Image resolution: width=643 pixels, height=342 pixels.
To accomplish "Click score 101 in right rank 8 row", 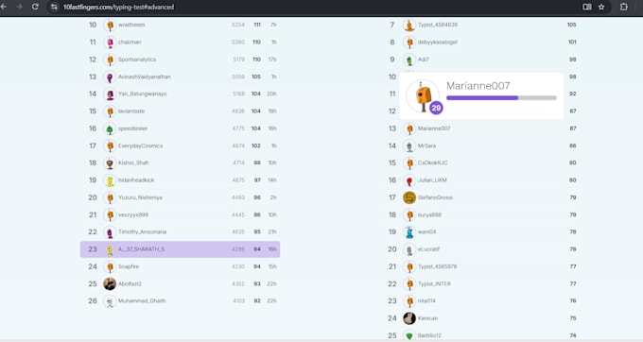I will coord(572,43).
